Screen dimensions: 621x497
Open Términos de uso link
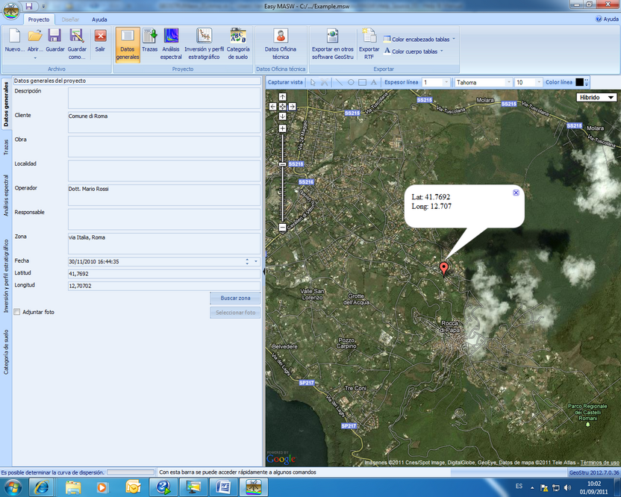[x=599, y=462]
